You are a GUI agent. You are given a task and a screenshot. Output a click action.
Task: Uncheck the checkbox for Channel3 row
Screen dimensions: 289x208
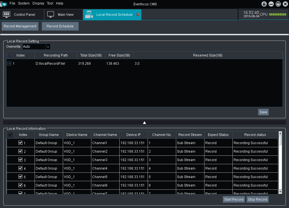20,160
